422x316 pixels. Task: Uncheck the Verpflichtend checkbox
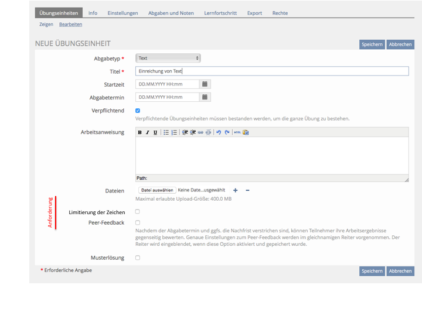coord(138,111)
